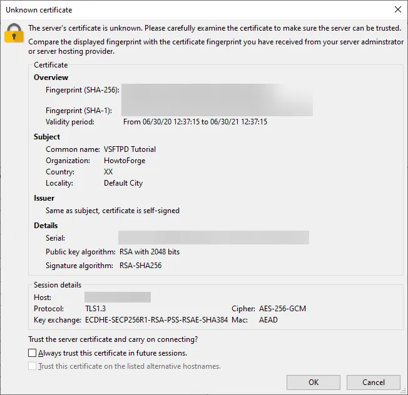
Task: Click the AES-256-GCM cipher value
Action: 283,309
